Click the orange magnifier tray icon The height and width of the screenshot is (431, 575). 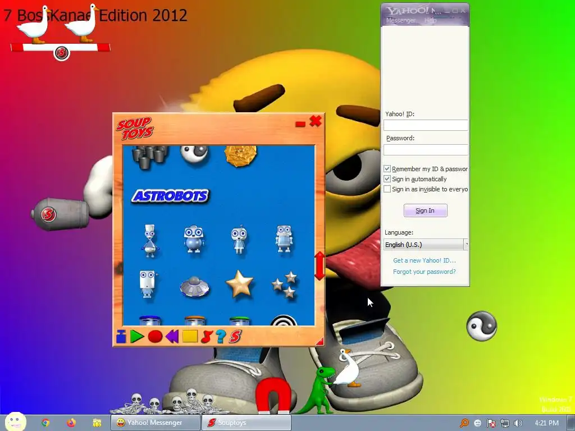[x=464, y=423]
